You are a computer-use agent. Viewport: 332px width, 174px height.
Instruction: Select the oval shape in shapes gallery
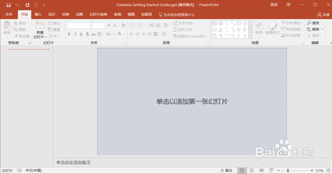coord(245,24)
